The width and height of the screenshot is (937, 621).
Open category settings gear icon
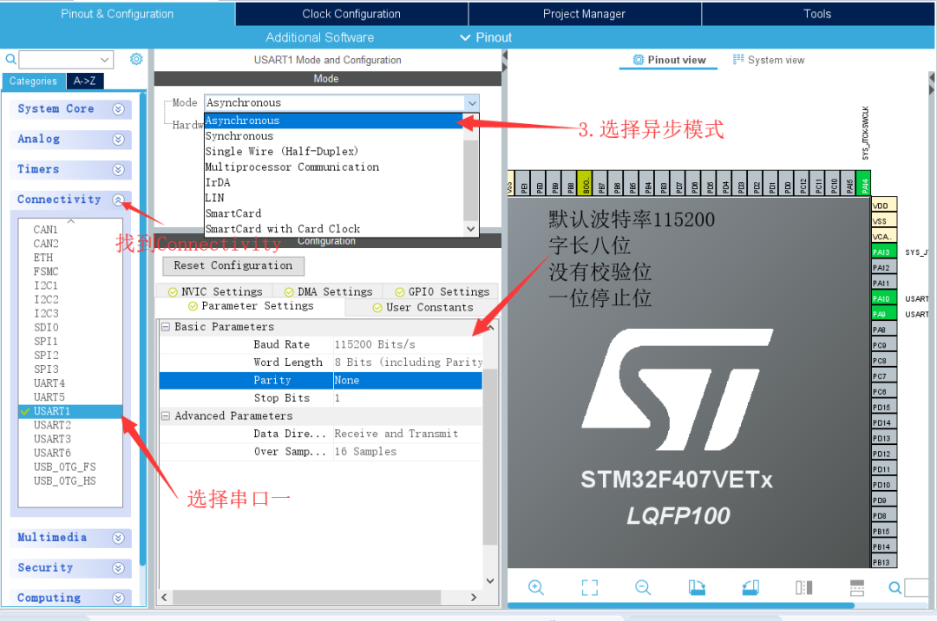(136, 58)
